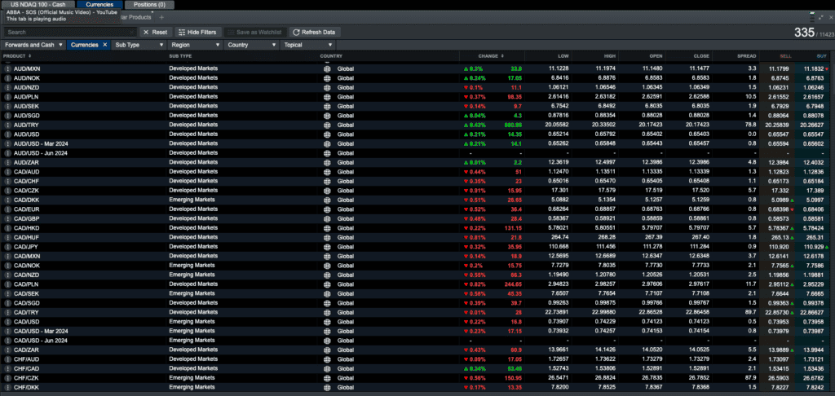Open the CHF/CAD row options menu icon
Viewport: 835px width, 396px height.
[8, 368]
